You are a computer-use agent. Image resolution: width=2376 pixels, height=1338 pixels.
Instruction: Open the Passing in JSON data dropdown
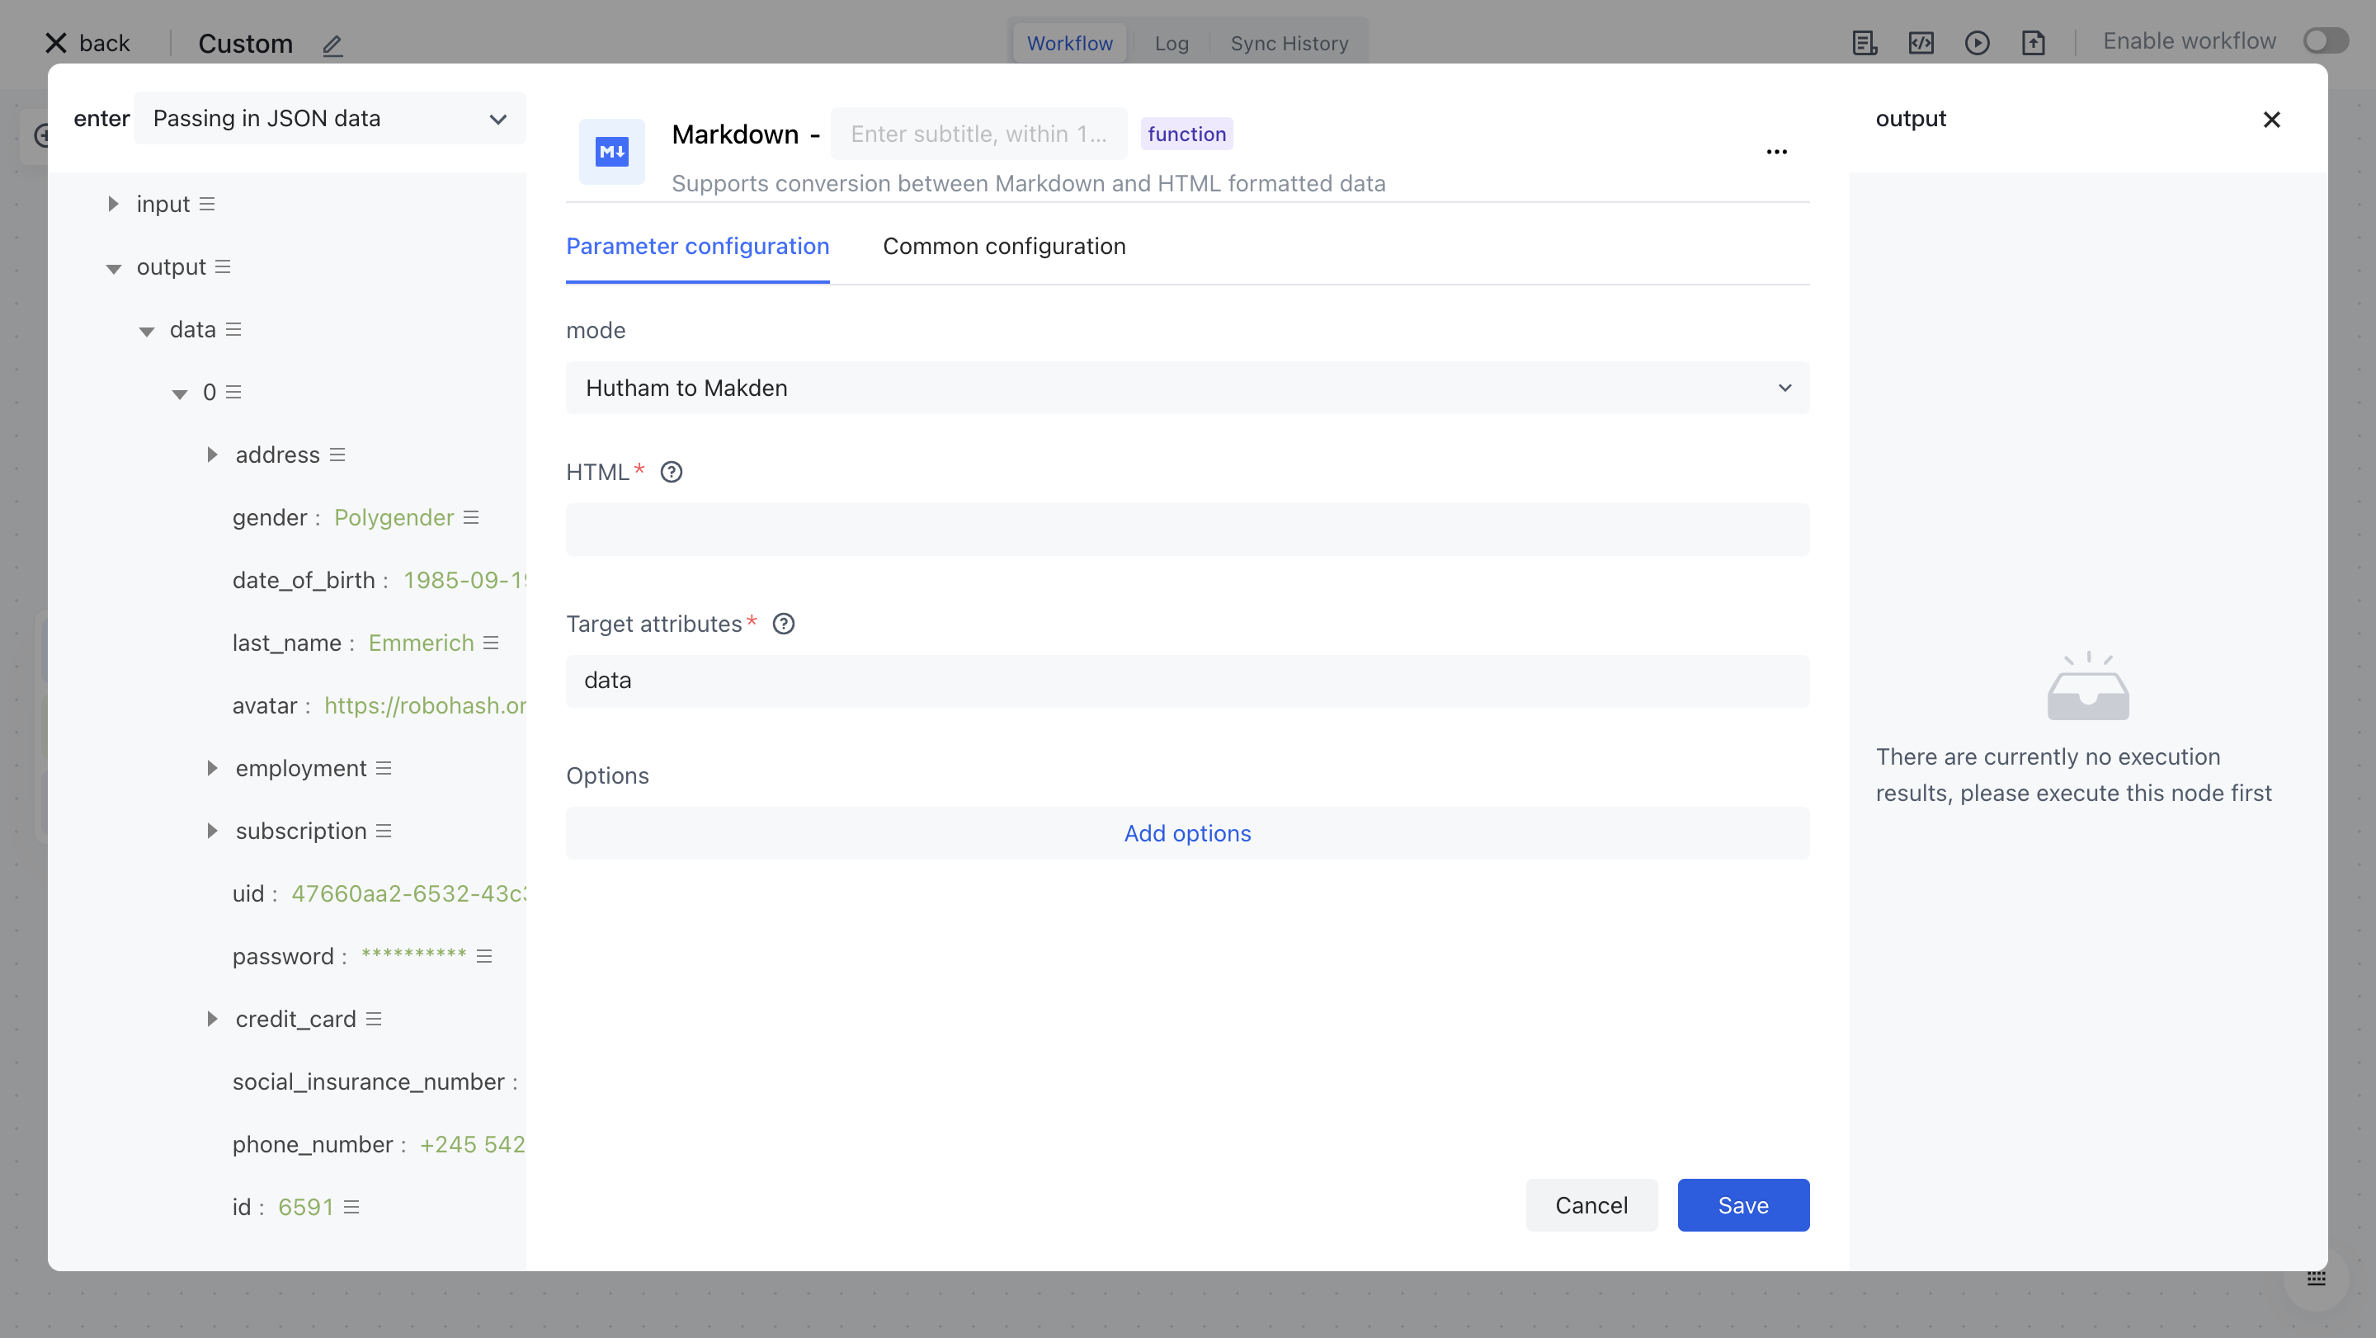[x=329, y=118]
